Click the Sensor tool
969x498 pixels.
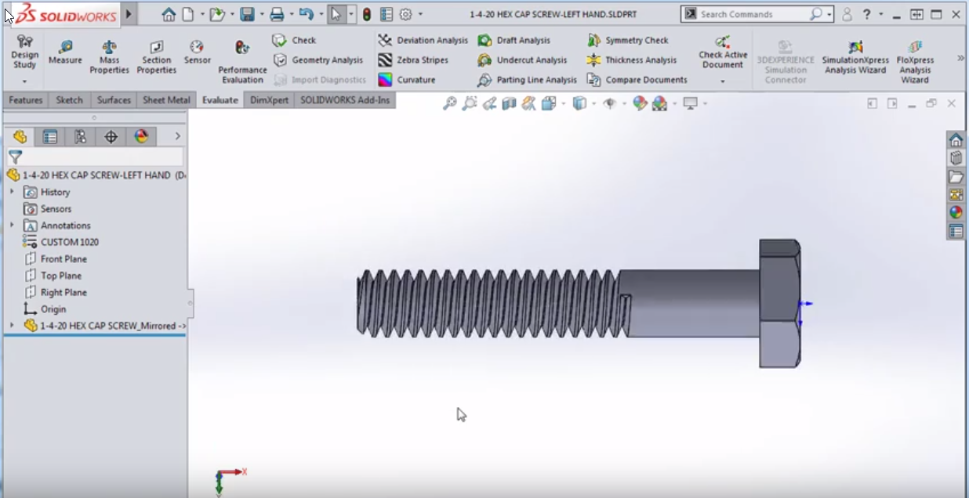(x=198, y=53)
